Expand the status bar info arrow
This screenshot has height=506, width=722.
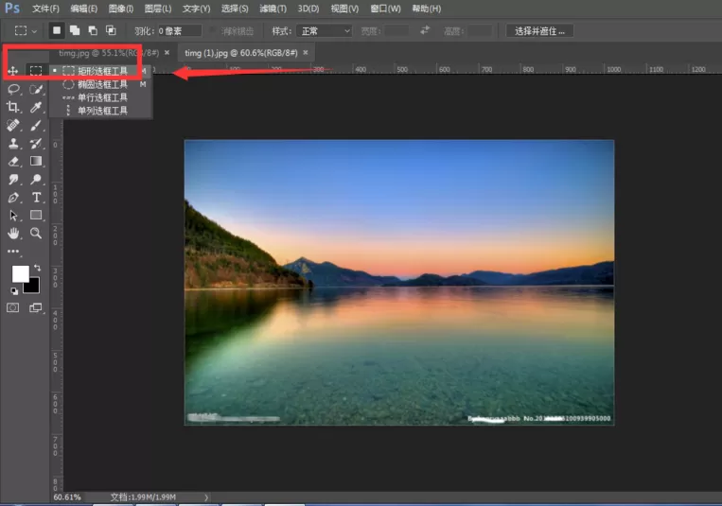(x=206, y=497)
